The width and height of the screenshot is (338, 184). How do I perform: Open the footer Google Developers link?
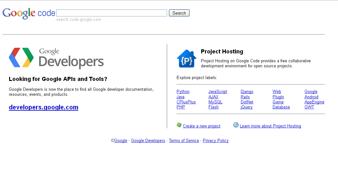pyautogui.click(x=148, y=140)
